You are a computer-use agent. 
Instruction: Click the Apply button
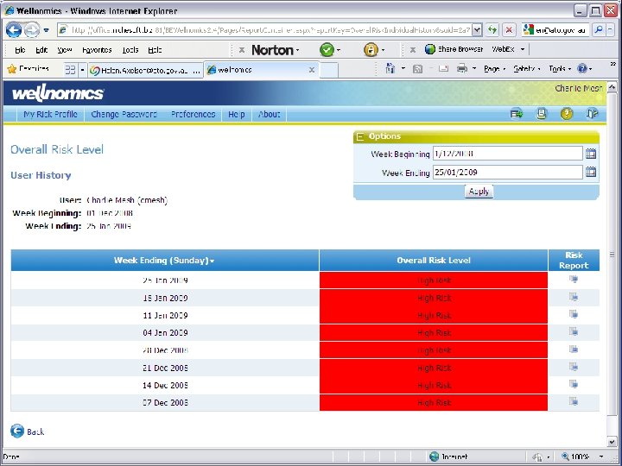point(479,192)
